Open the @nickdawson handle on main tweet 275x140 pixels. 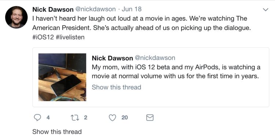tap(96, 9)
